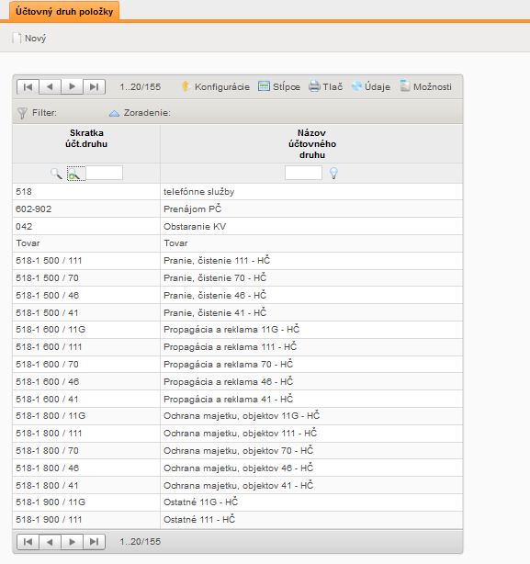This screenshot has height=564, width=530.
Task: Jump to last page in top pager
Action: click(95, 86)
